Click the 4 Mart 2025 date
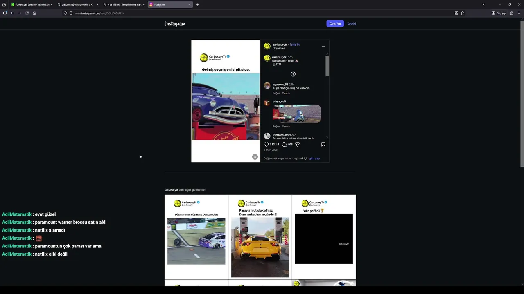This screenshot has height=294, width=524. [271, 150]
